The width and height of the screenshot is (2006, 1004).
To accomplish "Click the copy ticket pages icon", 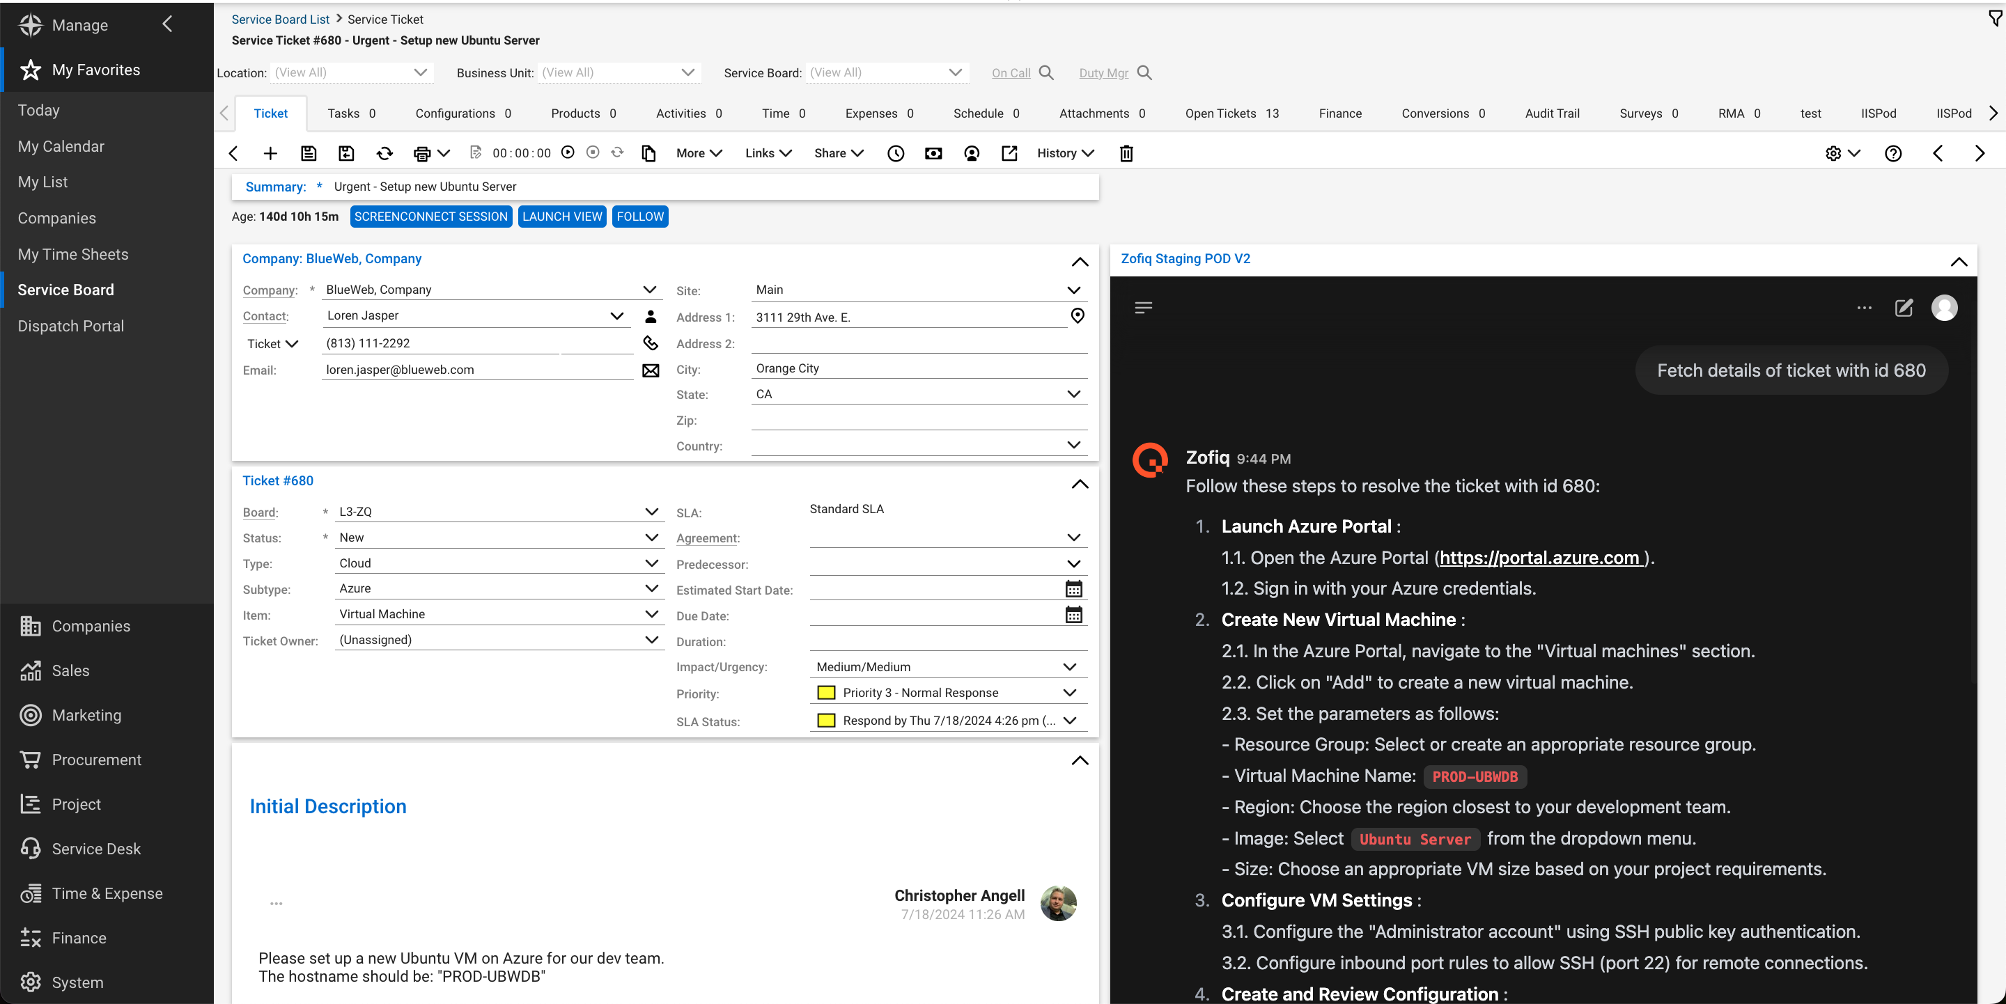I will coord(648,153).
